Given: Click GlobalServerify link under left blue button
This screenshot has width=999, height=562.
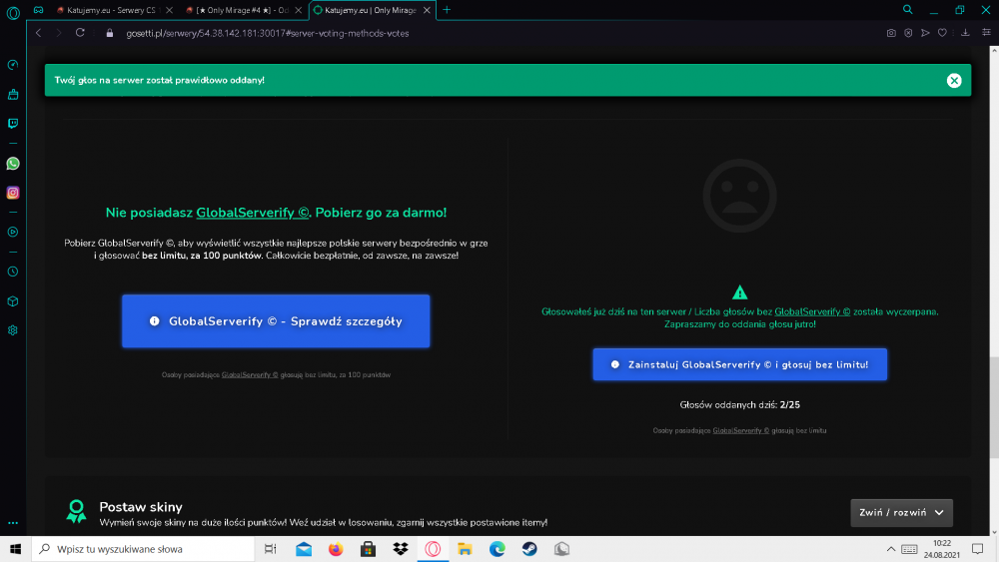Looking at the screenshot, I should (250, 375).
